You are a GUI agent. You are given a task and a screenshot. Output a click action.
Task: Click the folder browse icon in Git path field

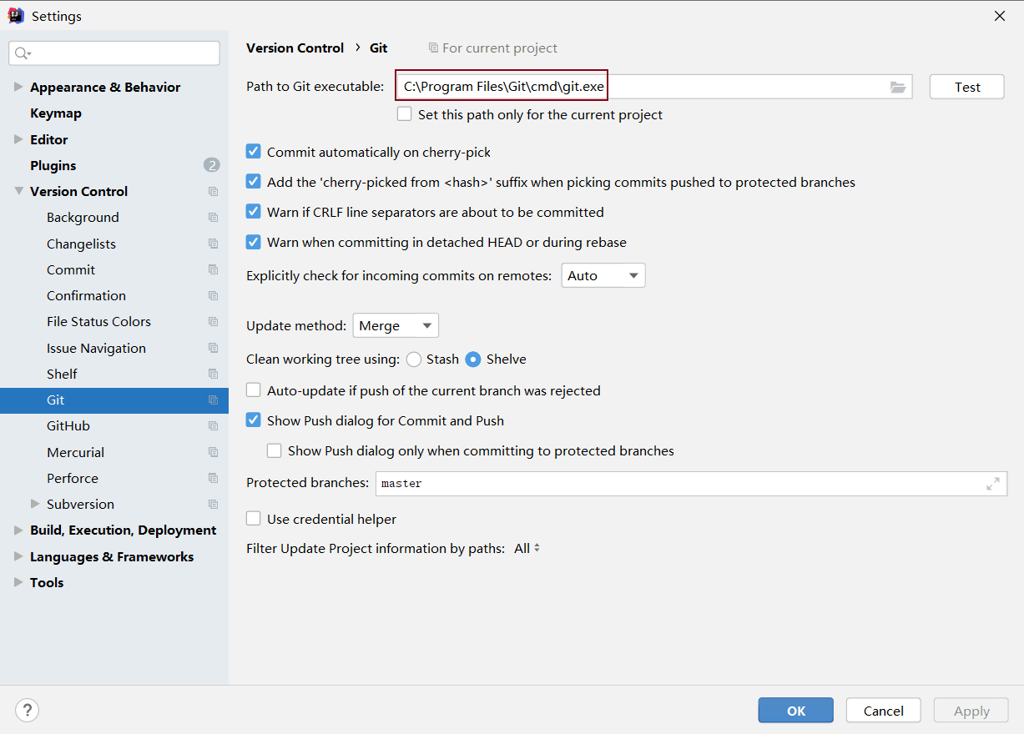[x=898, y=87]
